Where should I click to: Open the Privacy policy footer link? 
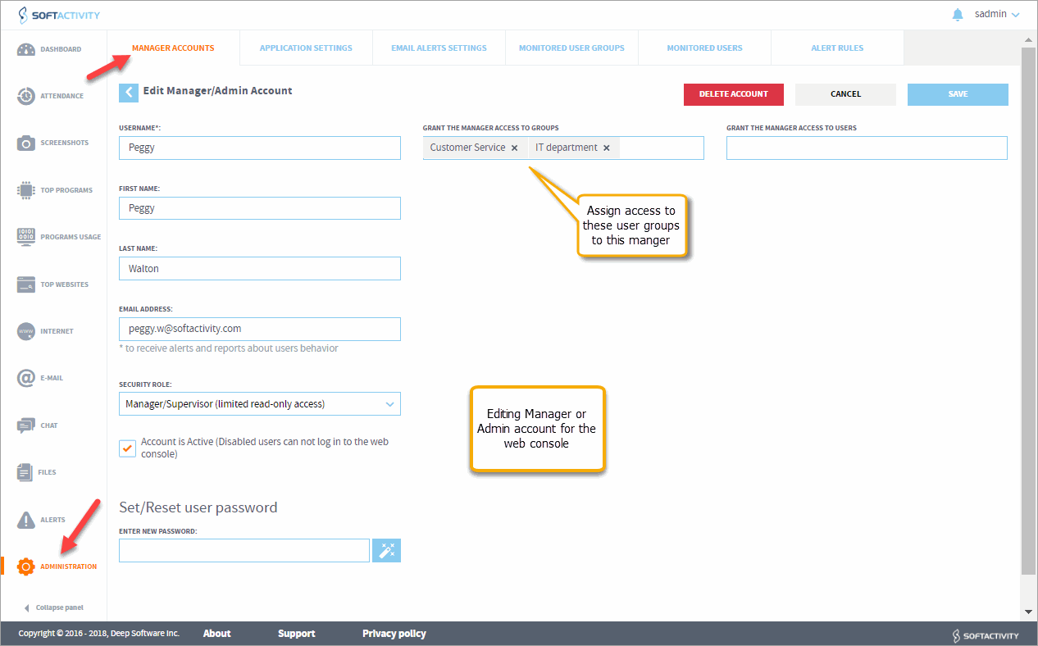coord(394,634)
